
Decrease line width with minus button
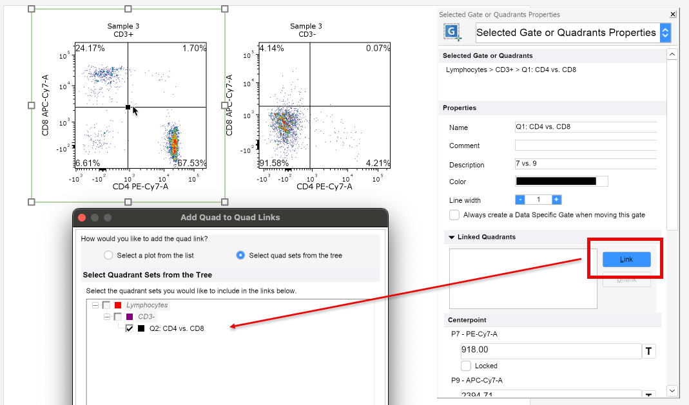point(520,200)
